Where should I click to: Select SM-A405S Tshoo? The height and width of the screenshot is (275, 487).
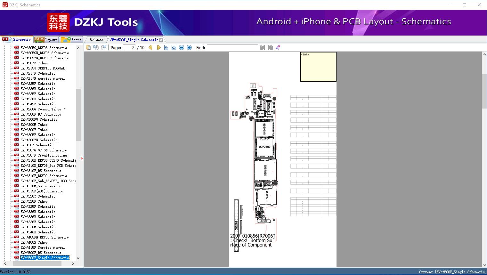[34, 242]
